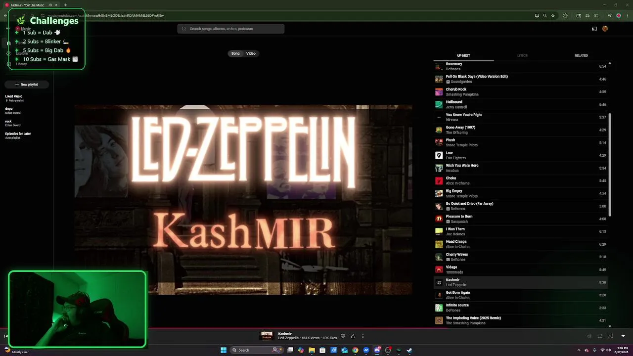
Task: Switch to Song mode
Action: pos(235,53)
